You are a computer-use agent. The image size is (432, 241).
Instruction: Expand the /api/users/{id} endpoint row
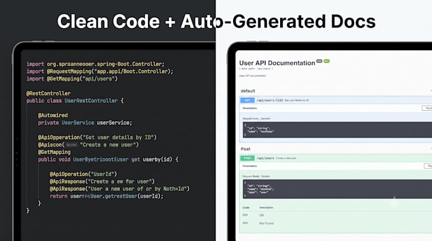click(336, 100)
